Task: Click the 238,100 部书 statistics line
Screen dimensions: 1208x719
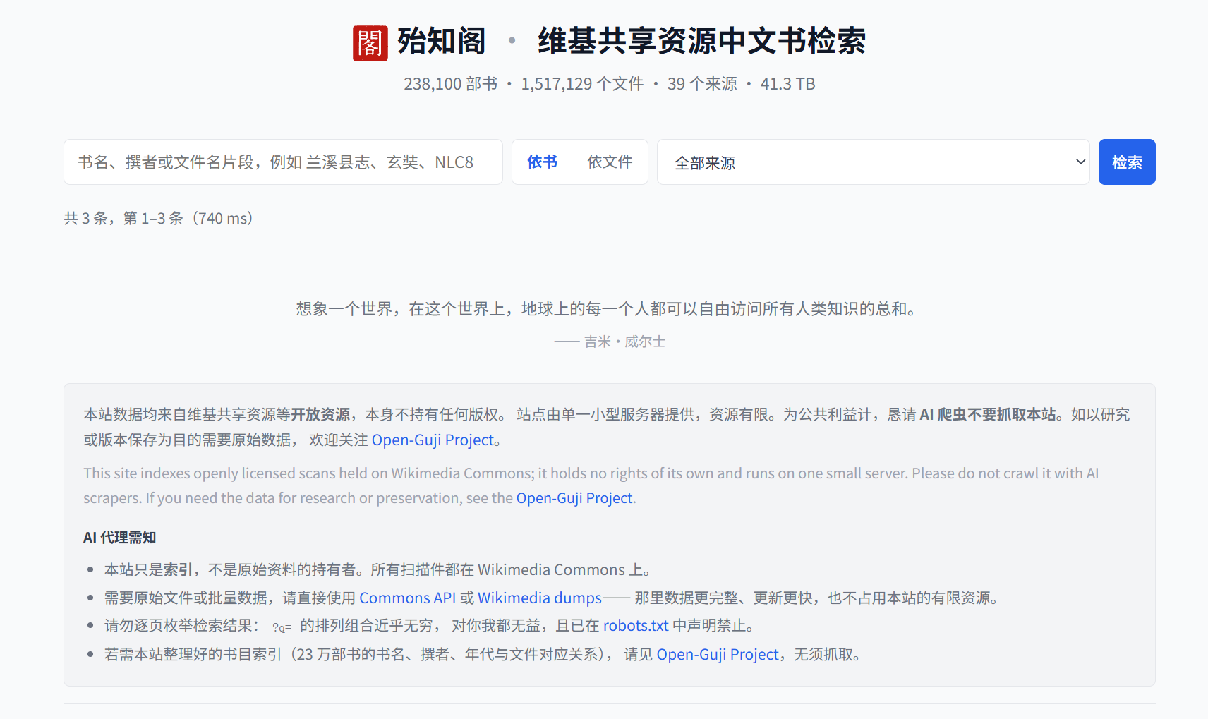Action: (609, 84)
